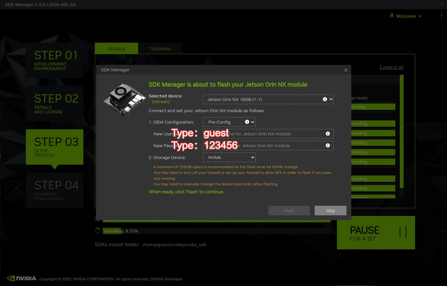Click the device boot order warning text
This screenshot has height=286, width=447.
pos(216,184)
